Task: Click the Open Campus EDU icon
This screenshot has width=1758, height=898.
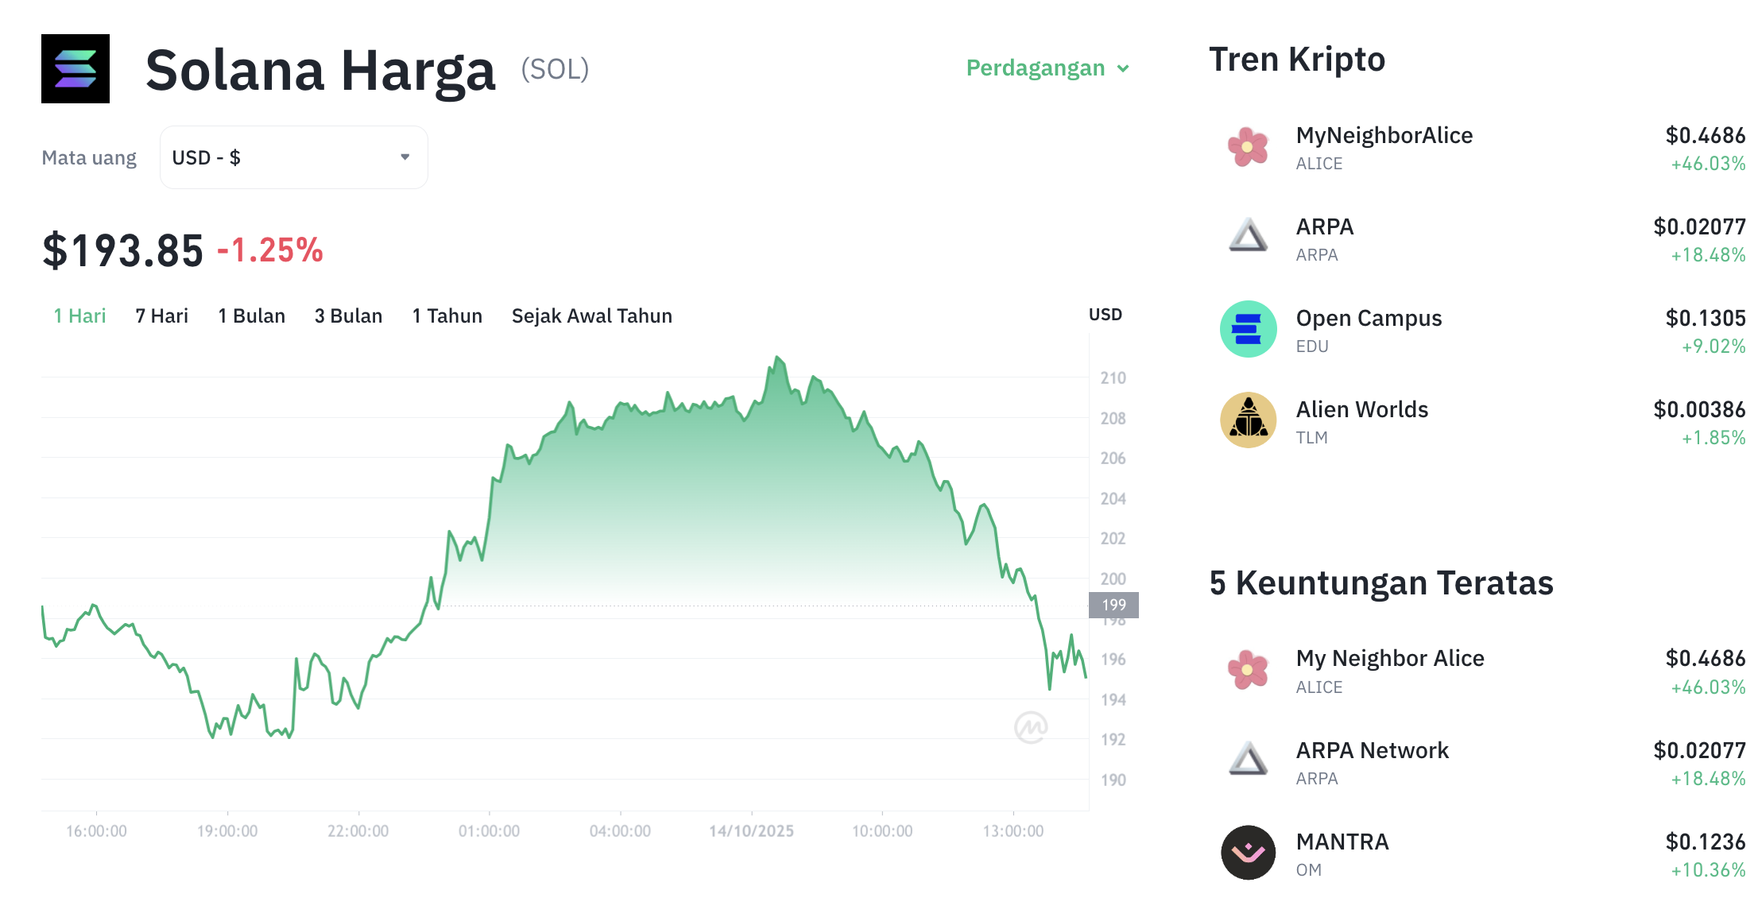Action: [1248, 329]
